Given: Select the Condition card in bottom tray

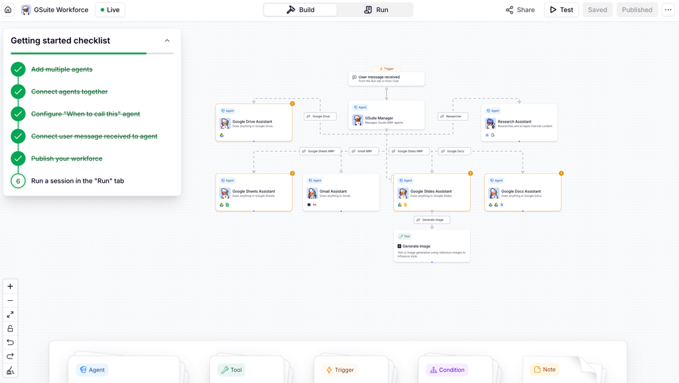Looking at the screenshot, I should (455, 369).
